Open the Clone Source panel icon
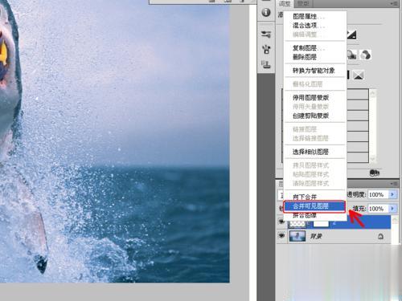Viewport: 402px width, 301px height. [x=266, y=49]
